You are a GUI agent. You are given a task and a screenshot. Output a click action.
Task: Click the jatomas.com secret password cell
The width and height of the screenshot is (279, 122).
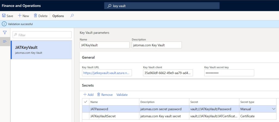point(164,109)
